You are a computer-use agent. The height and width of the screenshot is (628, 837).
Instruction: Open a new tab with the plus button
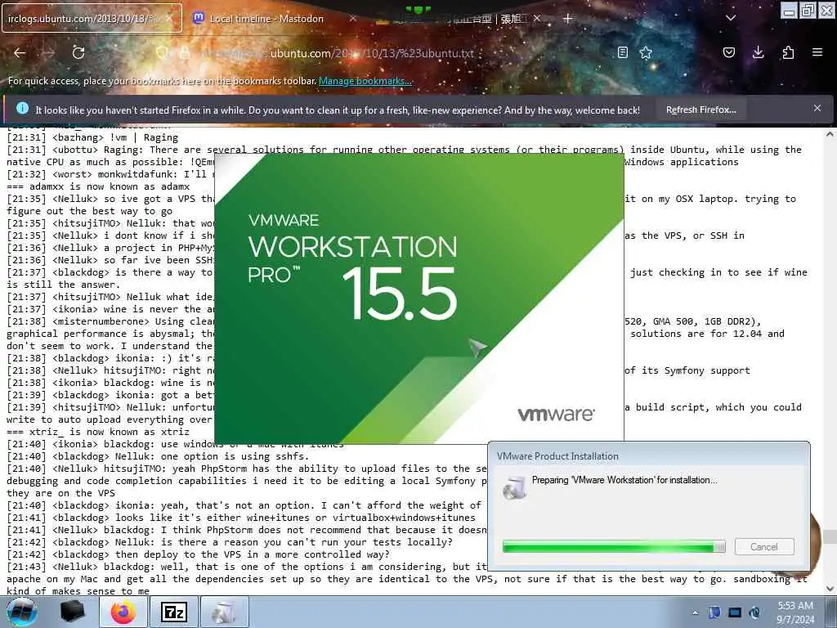[567, 19]
